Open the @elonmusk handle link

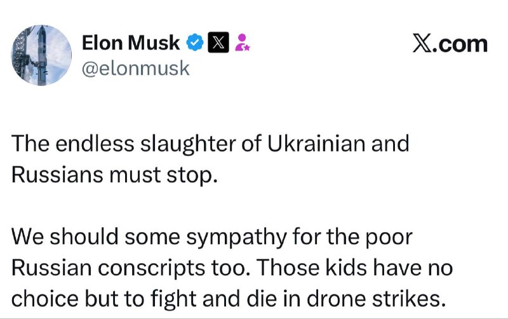click(135, 68)
